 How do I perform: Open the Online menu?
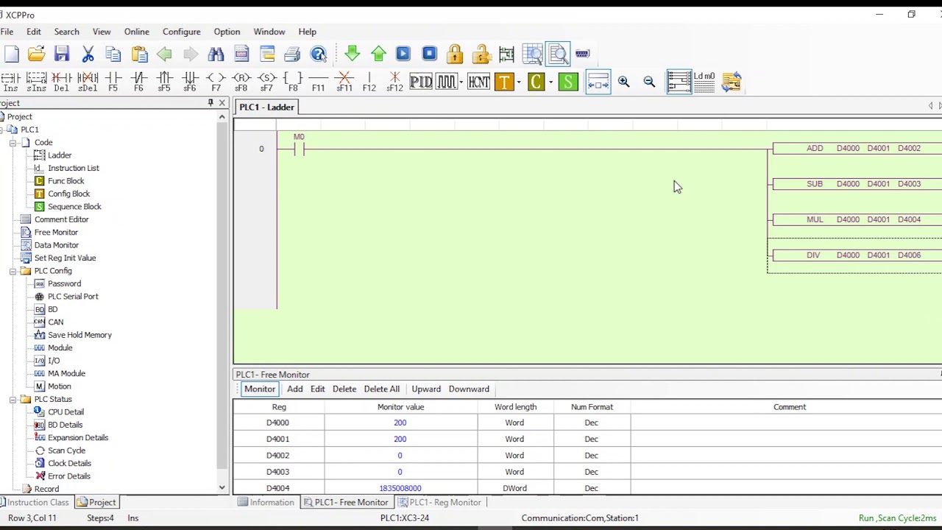(136, 32)
